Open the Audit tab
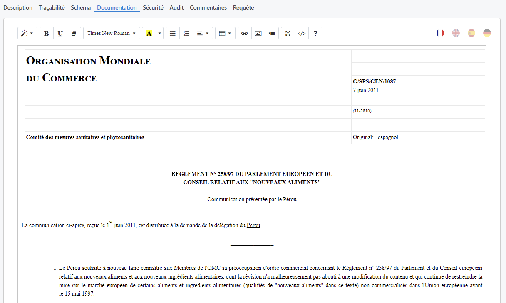 pyautogui.click(x=177, y=7)
